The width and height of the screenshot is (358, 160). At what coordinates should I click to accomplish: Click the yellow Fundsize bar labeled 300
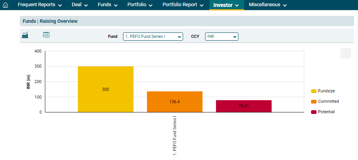pos(106,89)
